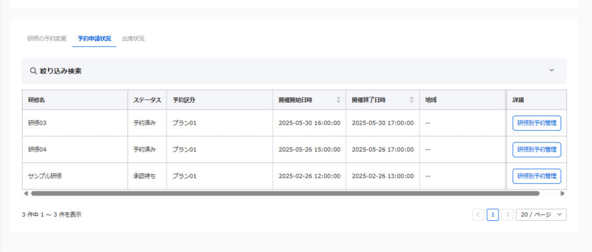Click the 絞り込み検索 header text
Image resolution: width=592 pixels, height=252 pixels.
tap(61, 71)
